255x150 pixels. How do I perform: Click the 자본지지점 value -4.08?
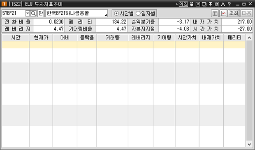point(174,29)
